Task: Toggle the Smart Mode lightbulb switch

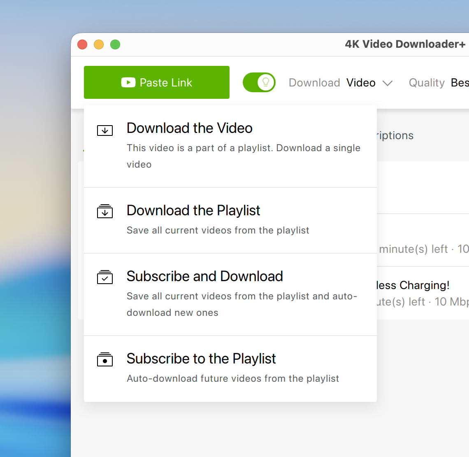Action: [x=259, y=82]
